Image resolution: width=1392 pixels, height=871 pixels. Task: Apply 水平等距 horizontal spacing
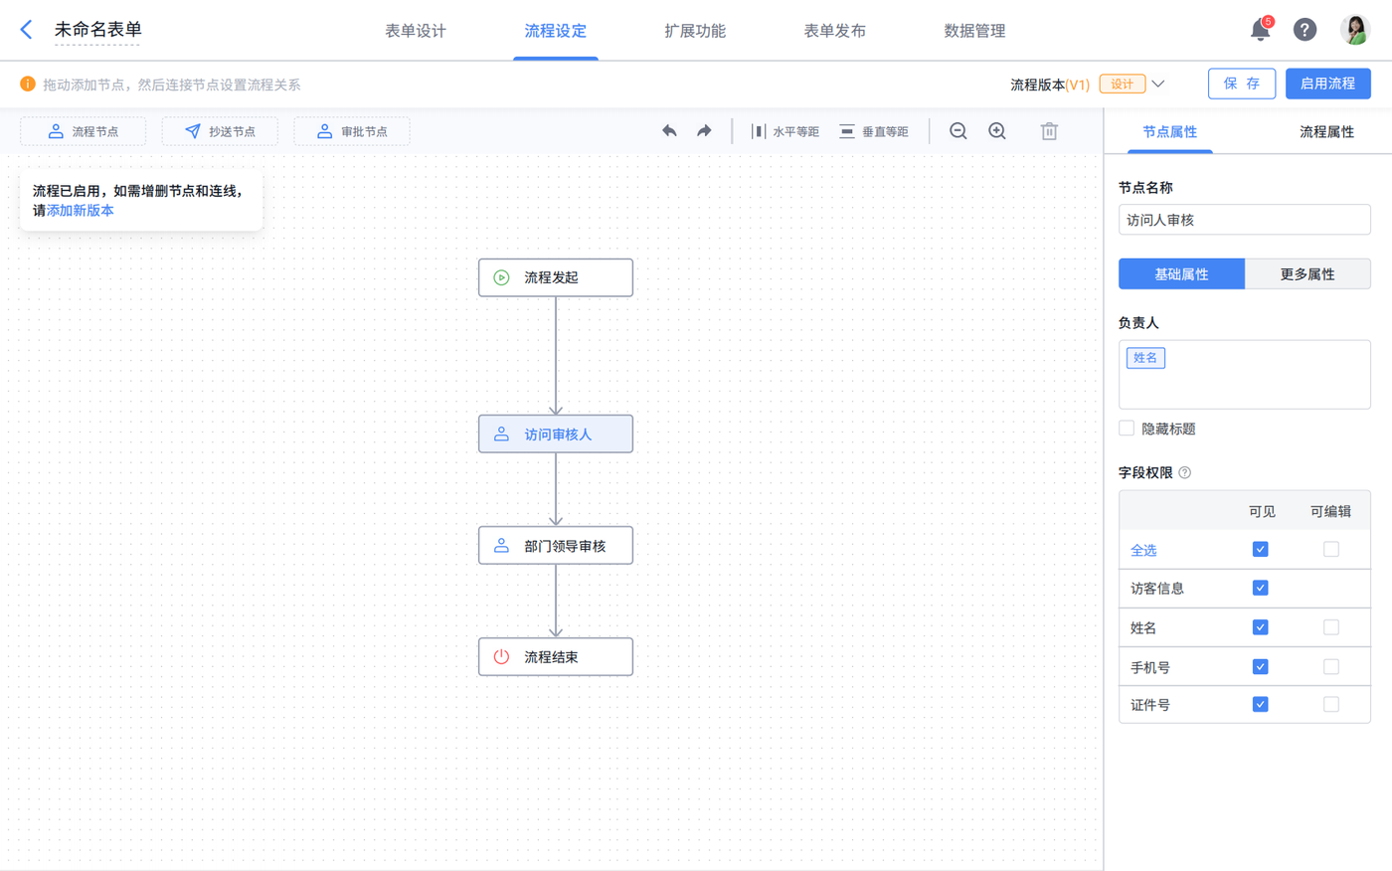coord(785,131)
